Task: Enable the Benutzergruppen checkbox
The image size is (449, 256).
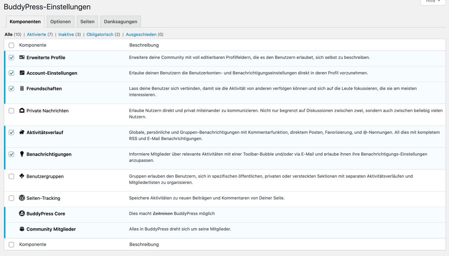Action: click(11, 176)
